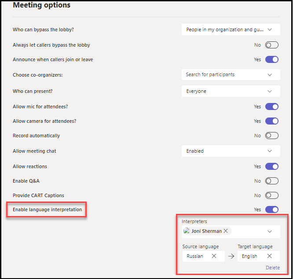Toggle Always let callers bypass the lobby
293x279 pixels.
tap(272, 45)
